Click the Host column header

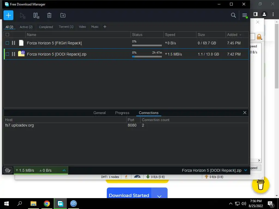click(x=65, y=120)
